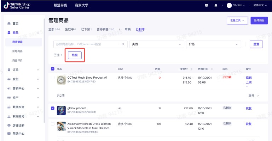
Task: Click the 订单 orders icon in sidebar
Action: tap(9, 70)
